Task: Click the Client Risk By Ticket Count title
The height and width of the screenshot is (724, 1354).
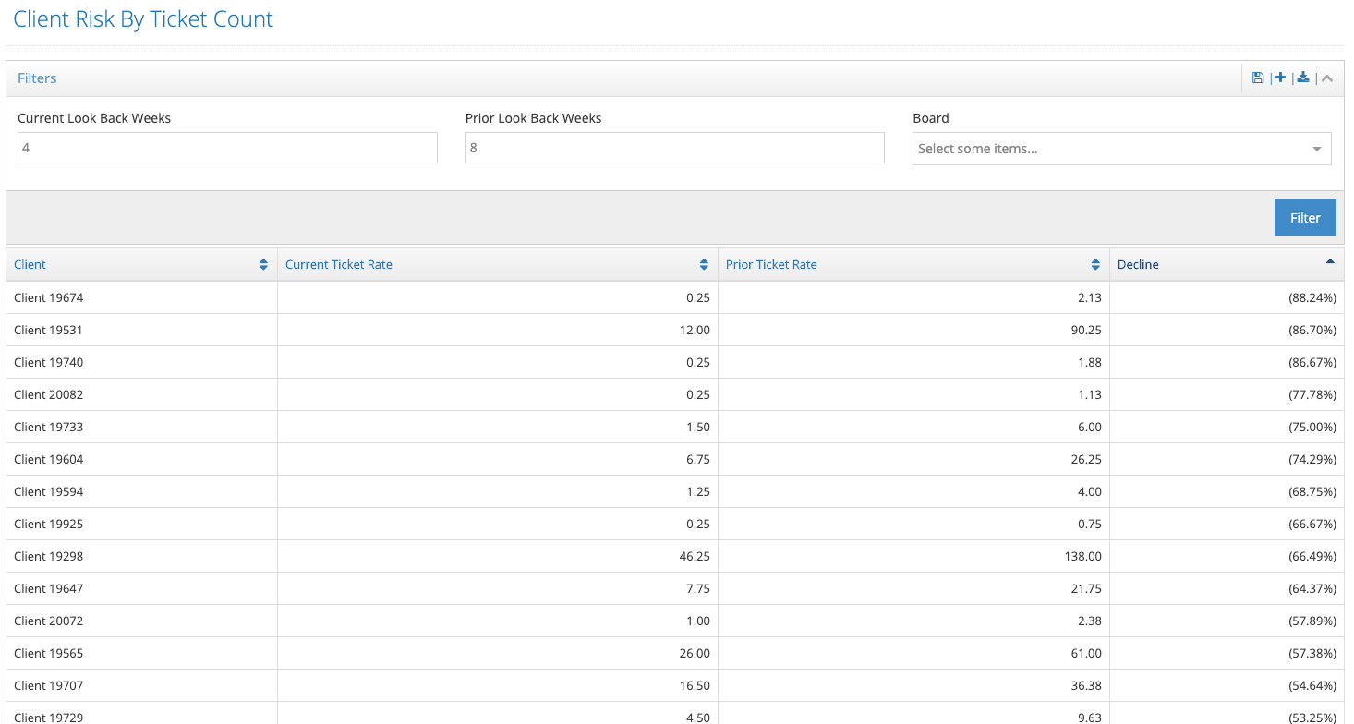Action: pos(143,19)
